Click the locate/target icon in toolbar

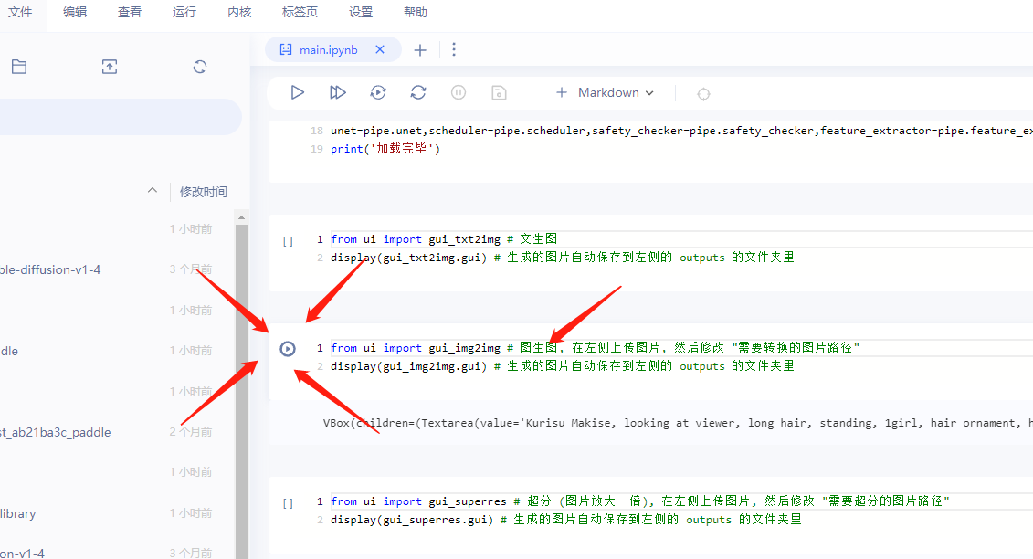pyautogui.click(x=703, y=93)
